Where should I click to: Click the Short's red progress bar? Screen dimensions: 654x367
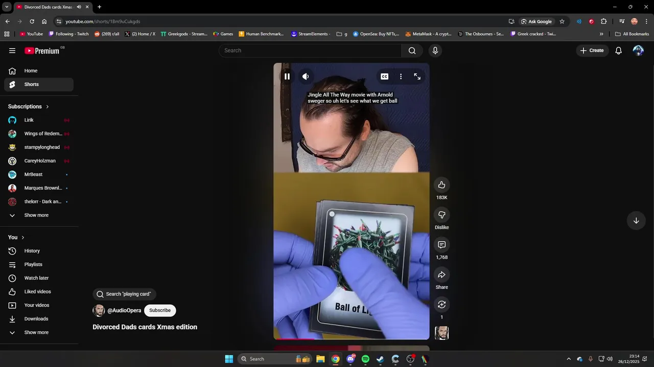(x=295, y=338)
